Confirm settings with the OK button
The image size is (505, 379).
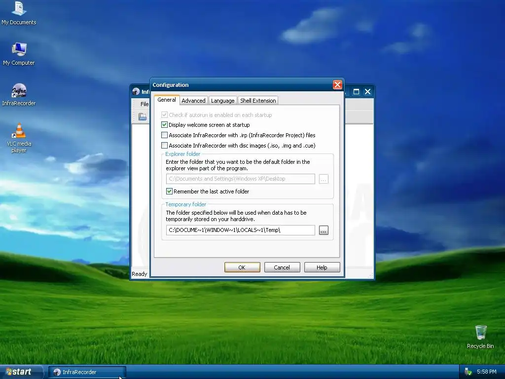[x=242, y=267]
